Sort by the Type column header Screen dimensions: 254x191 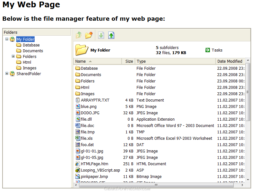141,61
